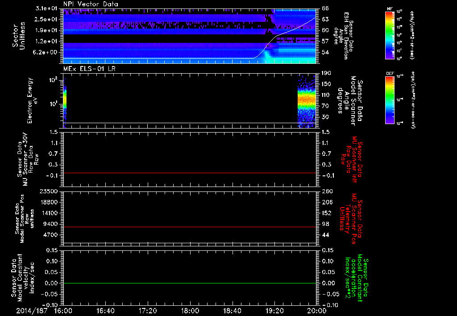Screen dimensions: 457x316
Task: Click the '110' scanner angle tick label
Action: click(327, 95)
